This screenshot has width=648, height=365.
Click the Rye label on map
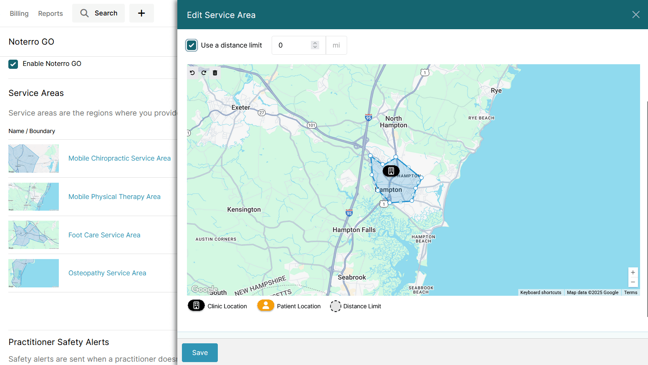(496, 91)
